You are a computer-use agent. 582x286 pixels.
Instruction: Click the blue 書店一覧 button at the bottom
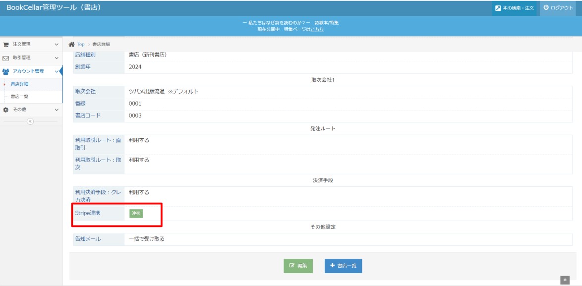[x=343, y=266]
